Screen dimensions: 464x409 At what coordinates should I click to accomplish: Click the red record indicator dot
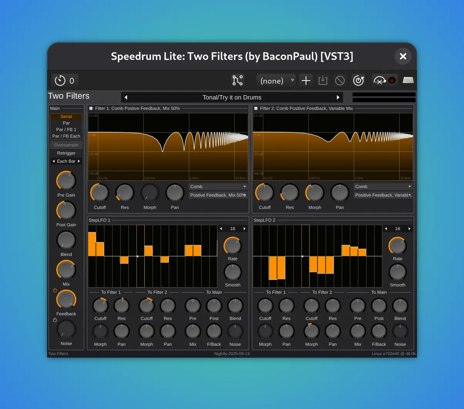pyautogui.click(x=392, y=81)
